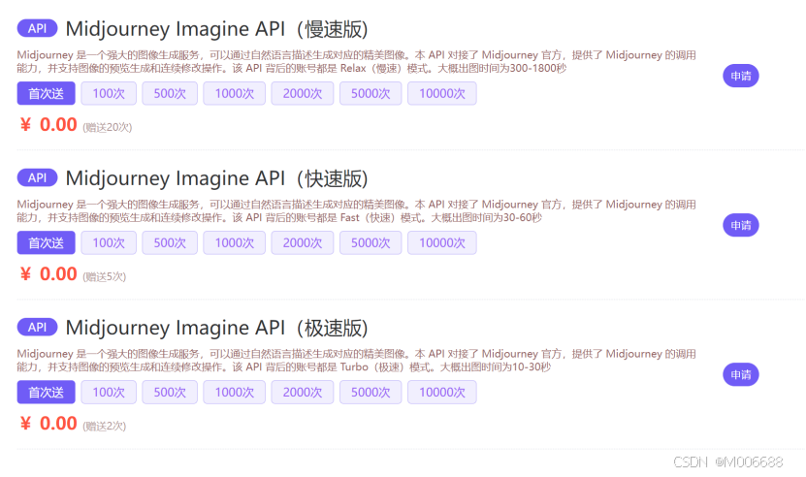Click ¥ 0.00 price of 慢速版 API

click(x=48, y=124)
